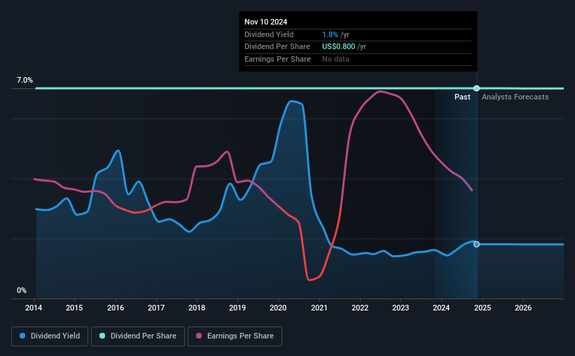Click the Past region label
575x356 pixels.
point(462,97)
